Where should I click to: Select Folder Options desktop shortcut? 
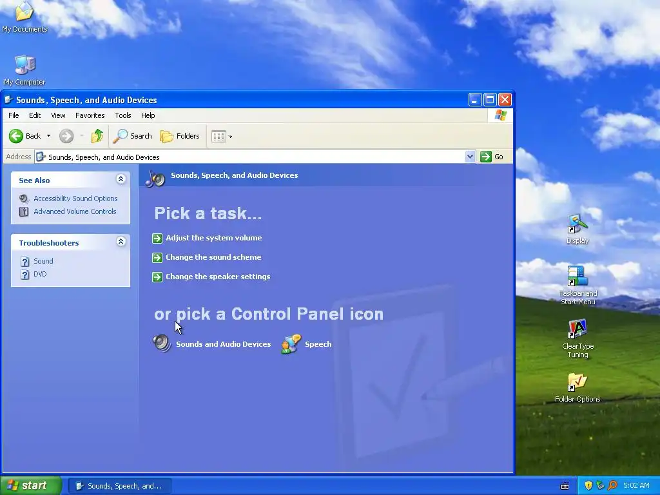577,387
